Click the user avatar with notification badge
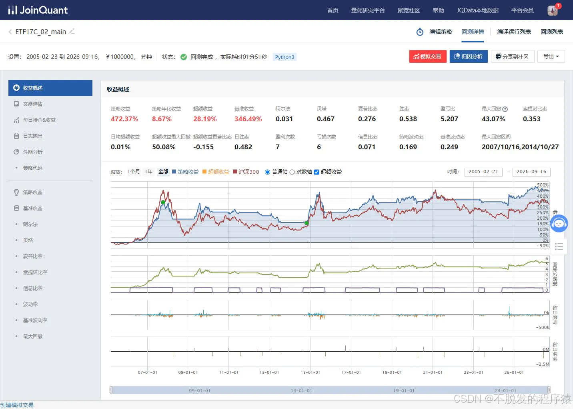573x409 pixels. point(553,10)
